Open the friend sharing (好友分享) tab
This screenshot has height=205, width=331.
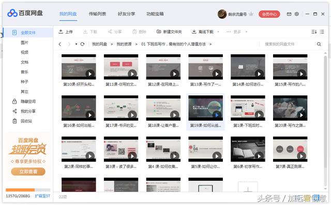(126, 14)
